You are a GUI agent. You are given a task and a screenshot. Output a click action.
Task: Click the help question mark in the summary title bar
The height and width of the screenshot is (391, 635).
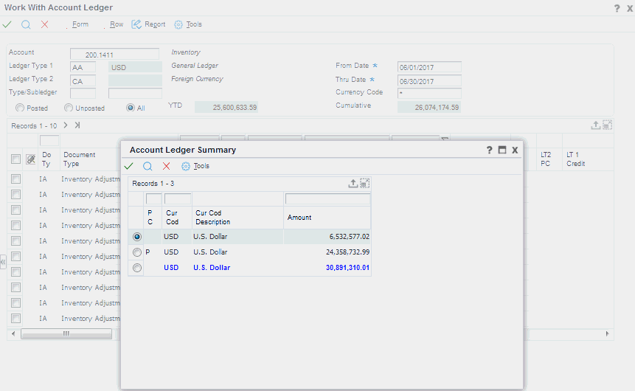pos(489,150)
